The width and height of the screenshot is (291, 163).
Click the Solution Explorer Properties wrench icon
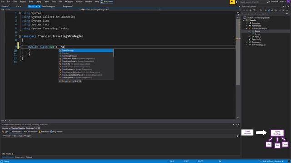pyautogui.click(x=283, y=10)
